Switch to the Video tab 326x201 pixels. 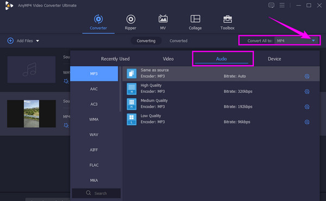pos(168,59)
